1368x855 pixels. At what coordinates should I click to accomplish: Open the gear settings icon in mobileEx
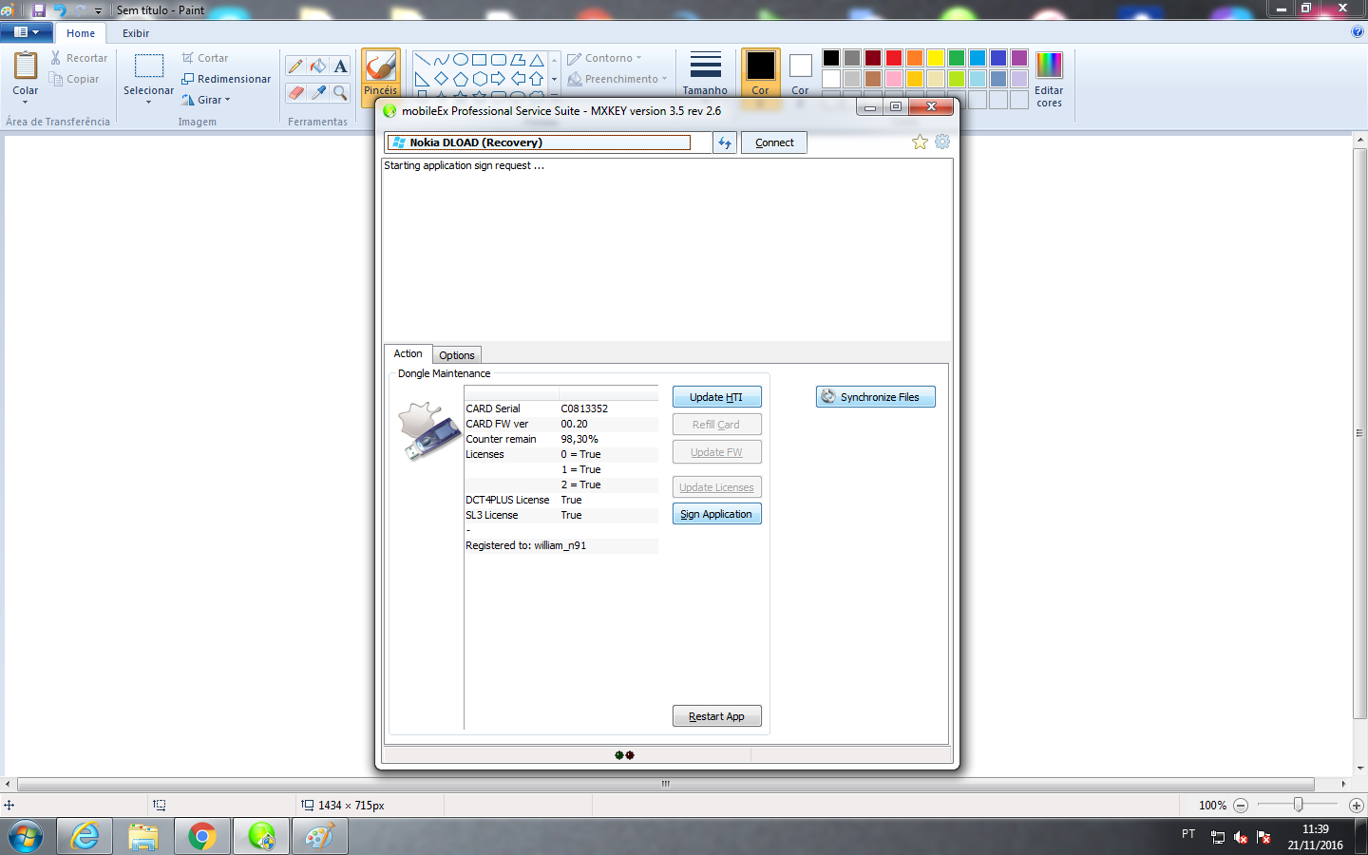(x=942, y=142)
